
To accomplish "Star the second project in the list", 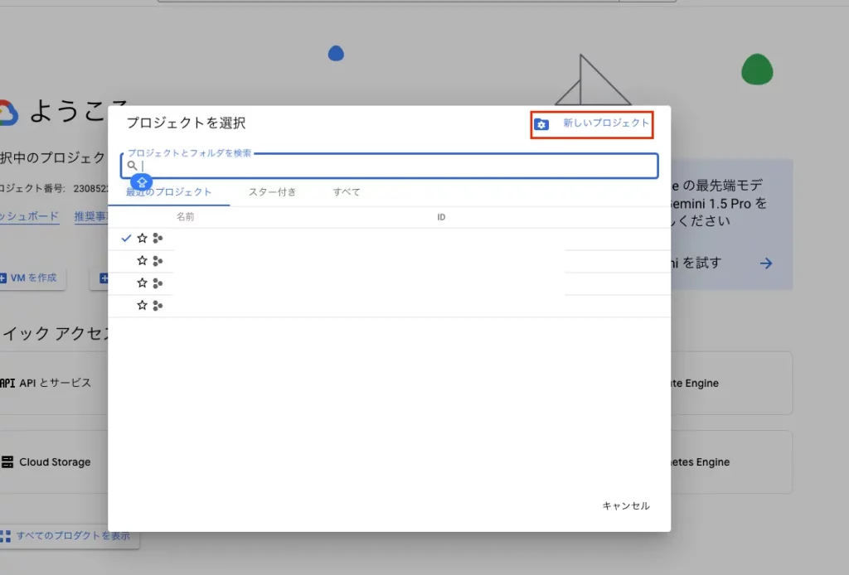I will click(142, 260).
